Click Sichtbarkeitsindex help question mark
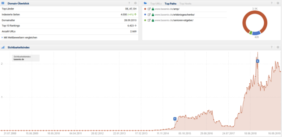This screenshot has height=137, width=282. (272, 47)
